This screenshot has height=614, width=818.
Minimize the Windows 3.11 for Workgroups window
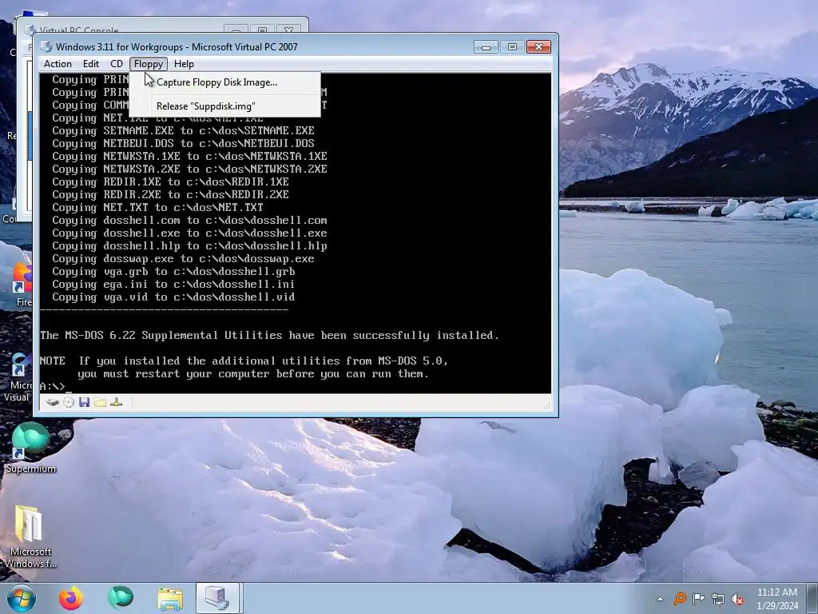(x=486, y=47)
